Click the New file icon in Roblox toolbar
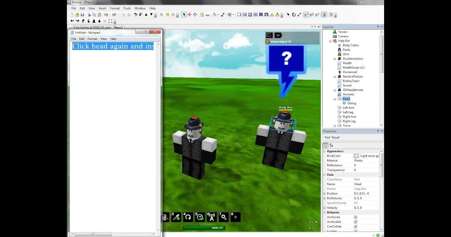Screen dimensions: 451x237 72,15
